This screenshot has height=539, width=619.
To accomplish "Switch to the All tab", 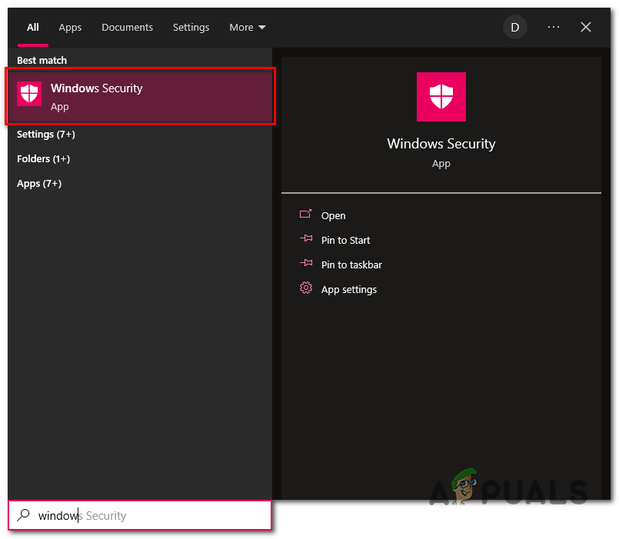I will pyautogui.click(x=33, y=27).
